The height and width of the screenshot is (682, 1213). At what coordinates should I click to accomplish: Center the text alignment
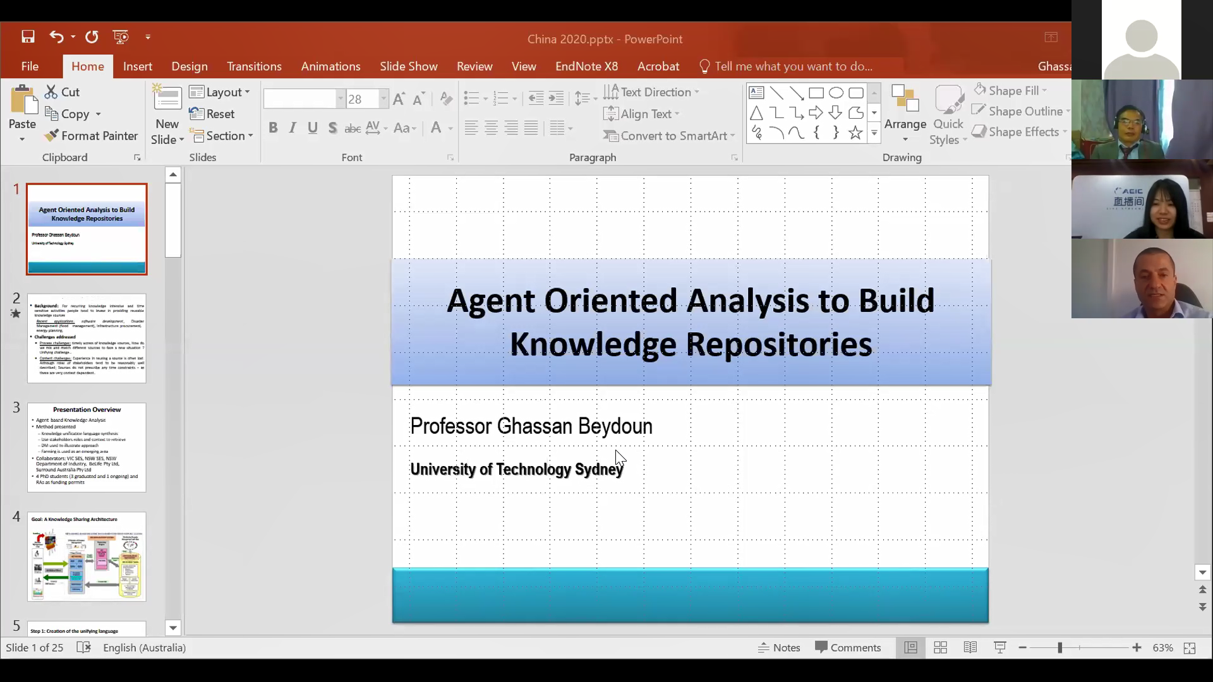tap(491, 128)
